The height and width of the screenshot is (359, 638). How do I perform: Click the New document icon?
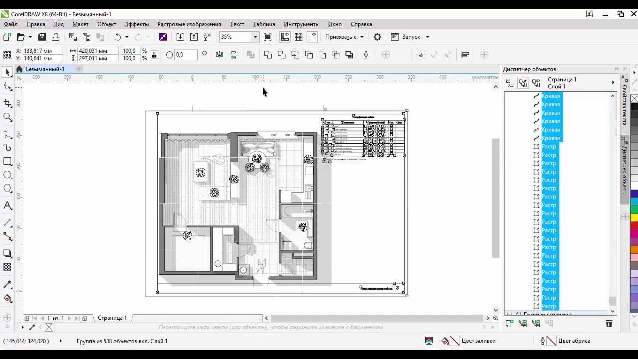[x=7, y=37]
